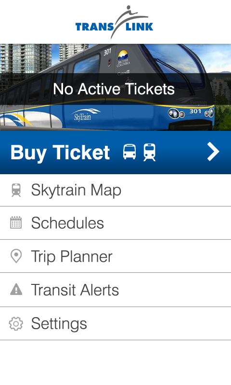Tap the 301 number on the train front
231x385 pixels.
(195, 111)
